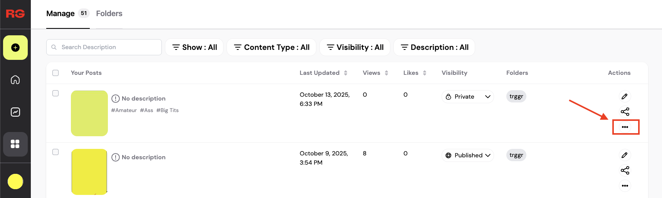Click the yellow profile avatar

coord(15,181)
